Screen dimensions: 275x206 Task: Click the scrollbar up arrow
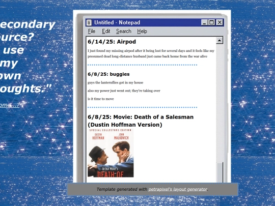(x=219, y=41)
